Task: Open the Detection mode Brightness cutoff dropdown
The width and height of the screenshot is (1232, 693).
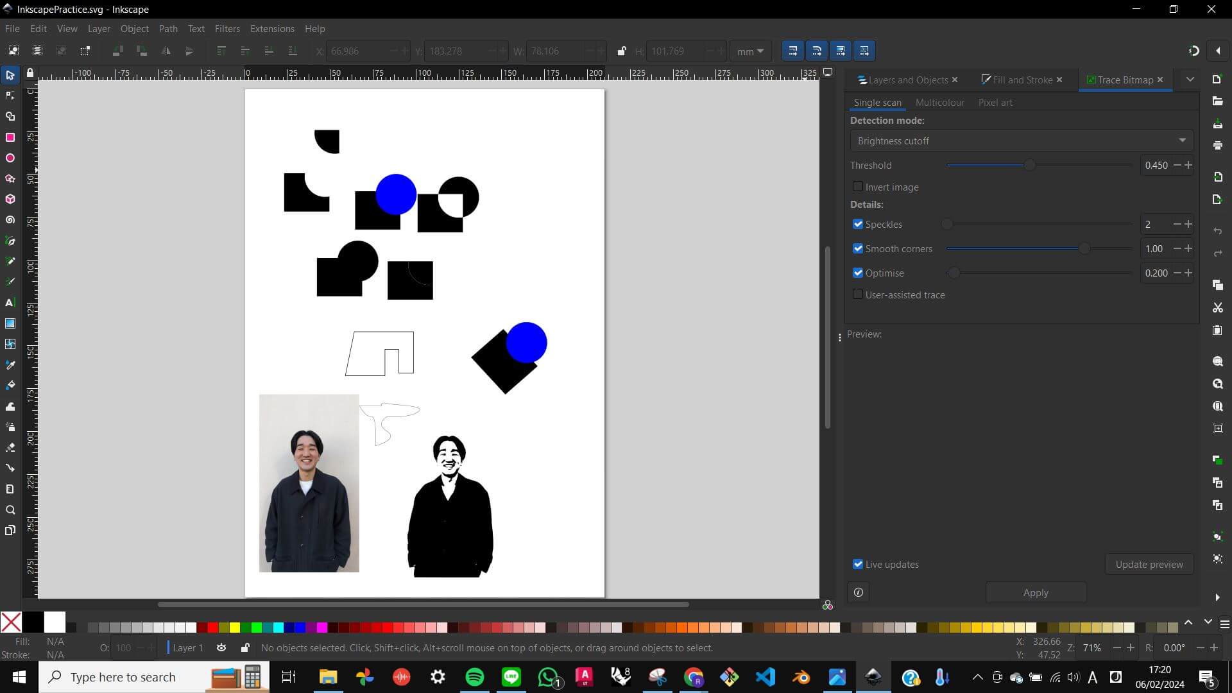Action: coord(1022,141)
